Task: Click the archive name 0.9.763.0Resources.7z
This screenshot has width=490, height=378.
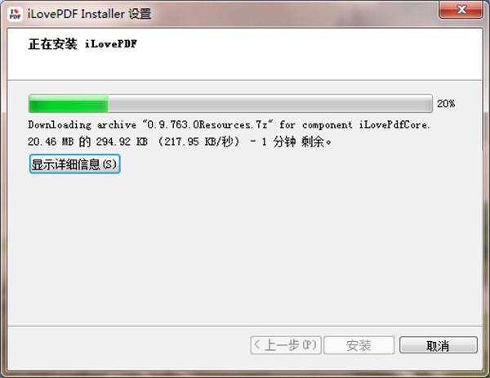Action: [x=207, y=125]
